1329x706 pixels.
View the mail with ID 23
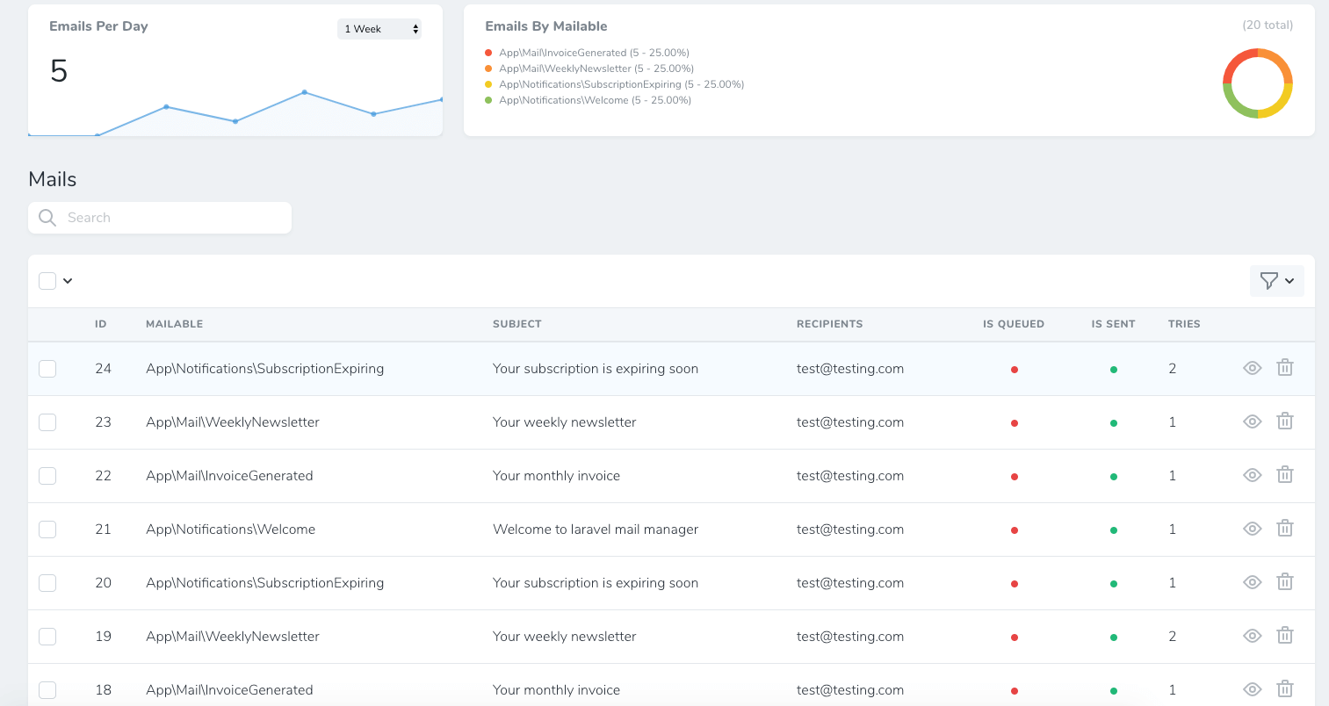pyautogui.click(x=1252, y=421)
